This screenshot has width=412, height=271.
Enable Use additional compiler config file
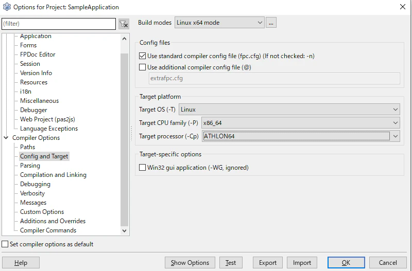tap(142, 67)
